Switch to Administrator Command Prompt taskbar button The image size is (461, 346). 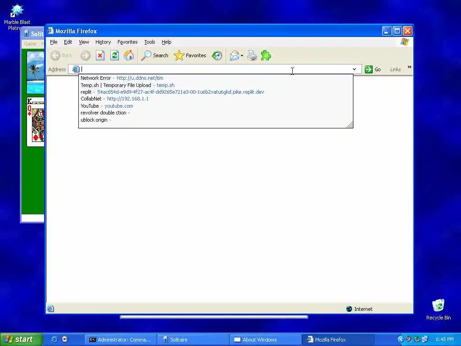pos(121,340)
